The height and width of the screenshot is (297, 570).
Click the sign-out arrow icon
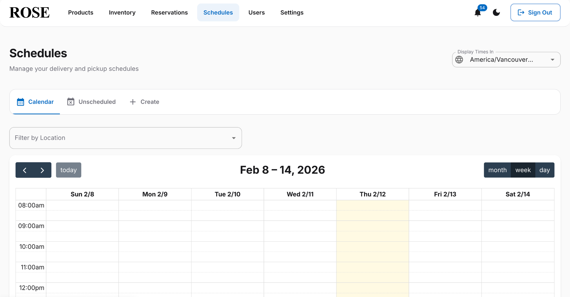[521, 12]
